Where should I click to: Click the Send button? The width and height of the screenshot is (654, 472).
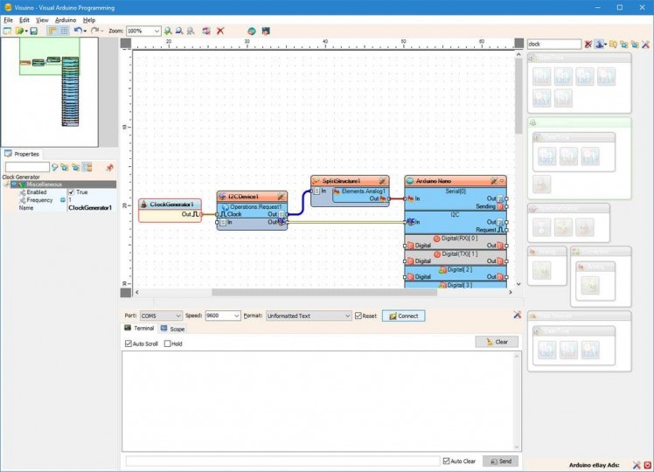pyautogui.click(x=500, y=461)
